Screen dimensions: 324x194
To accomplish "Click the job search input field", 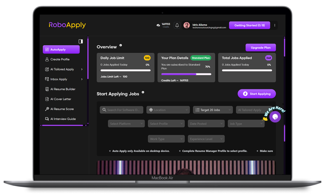I will pyautogui.click(x=122, y=110).
